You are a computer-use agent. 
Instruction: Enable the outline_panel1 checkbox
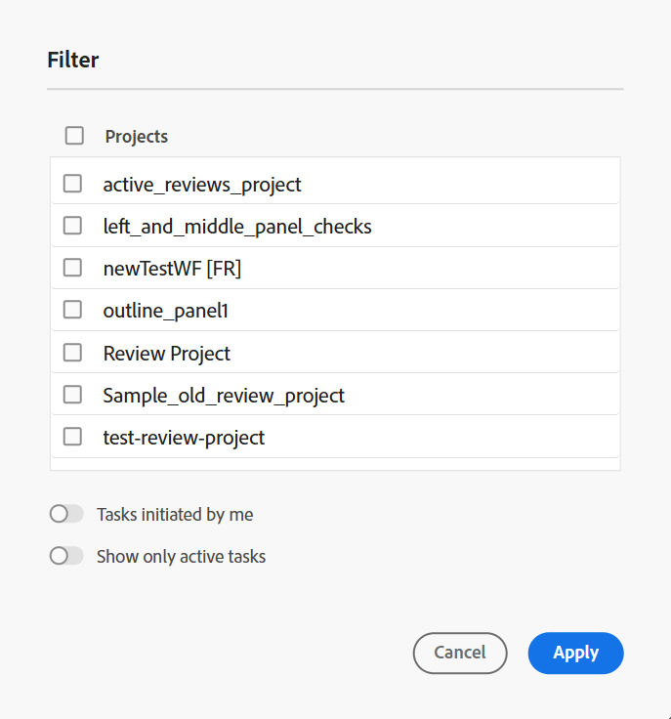pyautogui.click(x=72, y=310)
